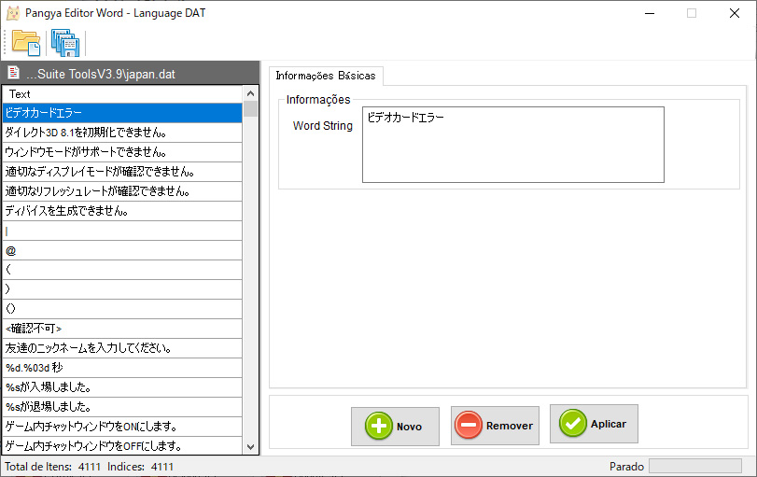Image resolution: width=757 pixels, height=477 pixels.
Task: Click the status bar progress bar
Action: 695,466
